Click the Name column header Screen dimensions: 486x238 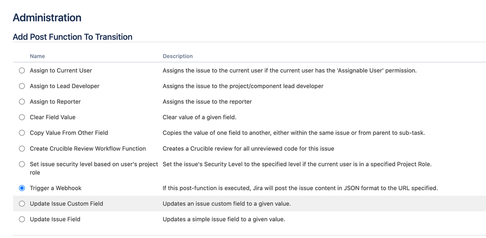37,56
